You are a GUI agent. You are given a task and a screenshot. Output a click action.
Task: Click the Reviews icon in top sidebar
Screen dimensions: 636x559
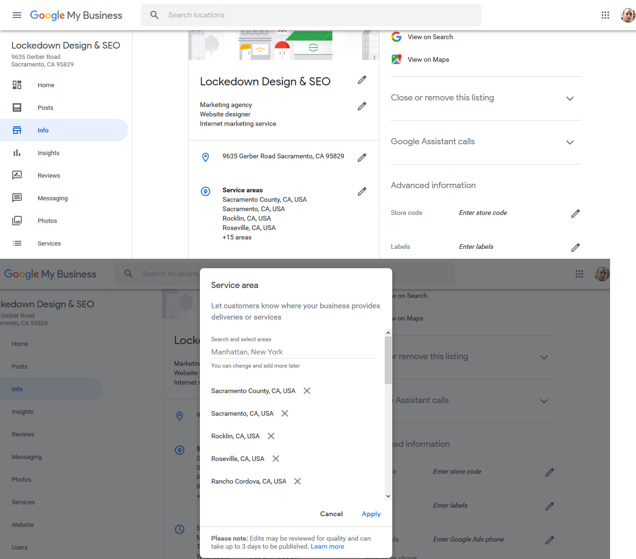(17, 175)
